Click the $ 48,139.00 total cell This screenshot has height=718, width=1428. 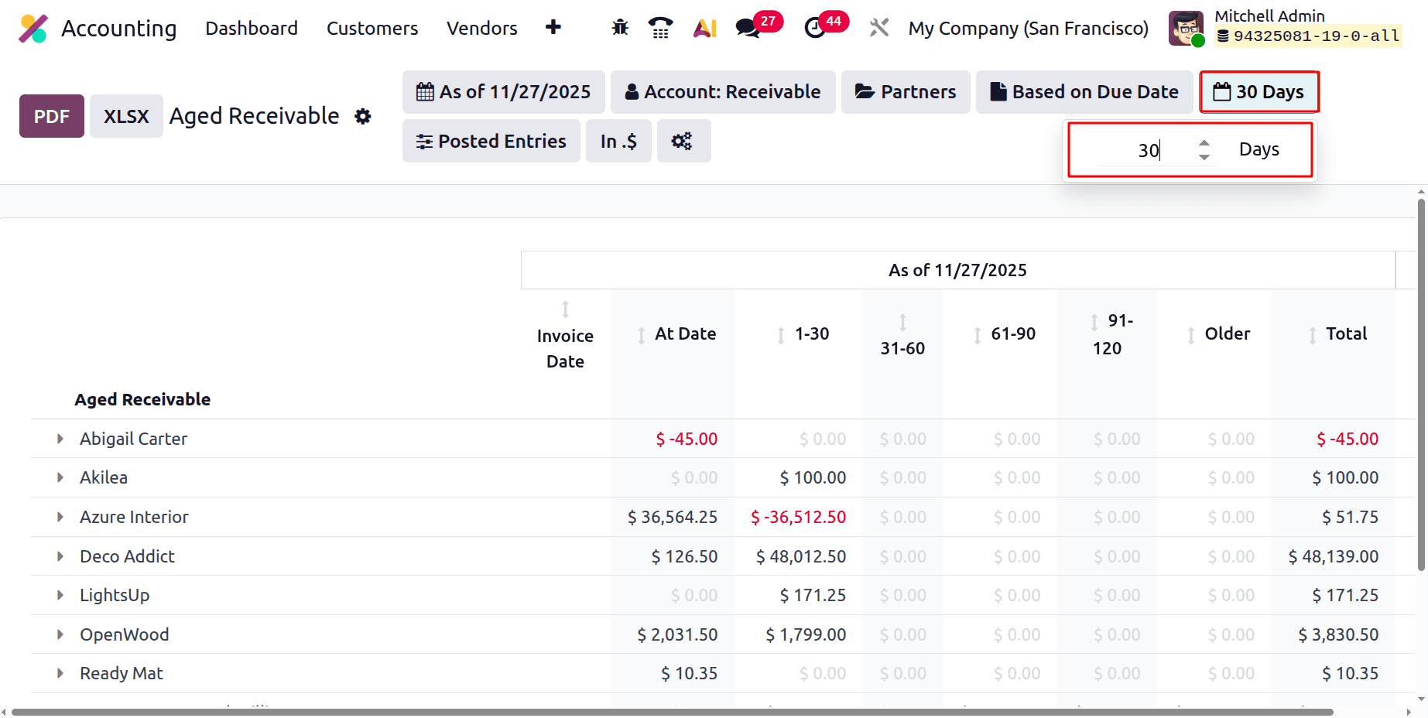click(1333, 556)
